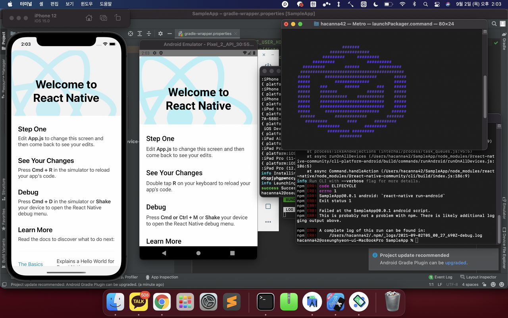Open the 편집 menu
The width and height of the screenshot is (508, 318).
coord(54,4)
